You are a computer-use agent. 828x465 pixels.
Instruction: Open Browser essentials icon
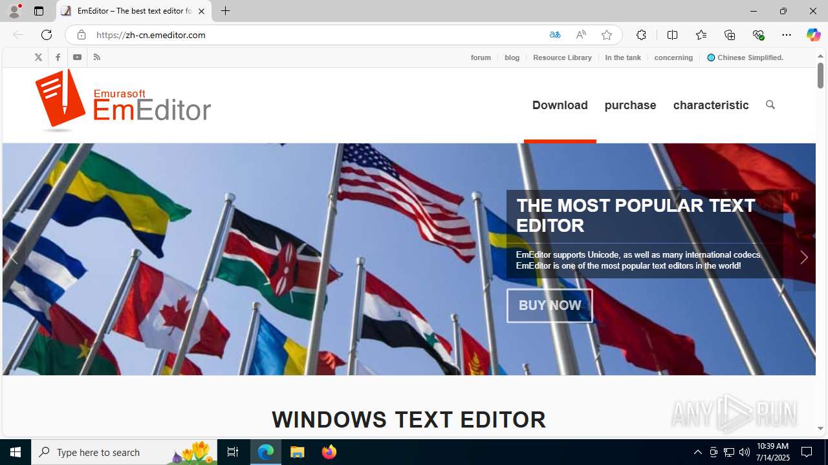758,35
